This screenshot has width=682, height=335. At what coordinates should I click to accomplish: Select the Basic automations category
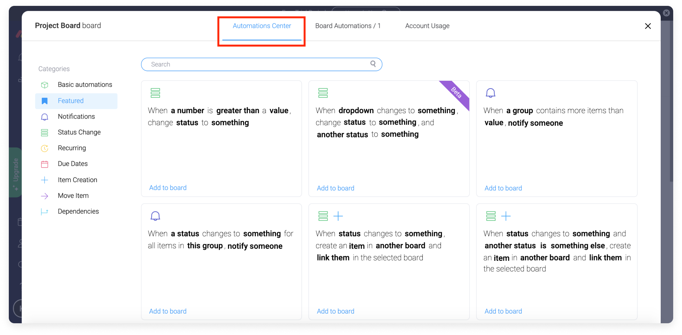76,85
